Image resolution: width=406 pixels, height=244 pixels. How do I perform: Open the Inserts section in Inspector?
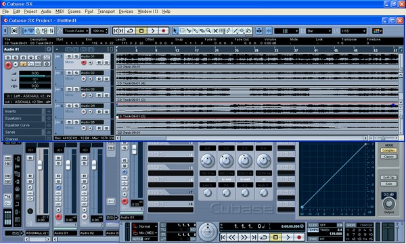(23, 112)
